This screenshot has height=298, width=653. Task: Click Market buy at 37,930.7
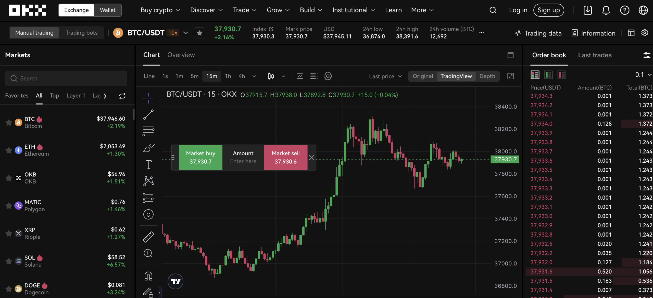point(200,157)
